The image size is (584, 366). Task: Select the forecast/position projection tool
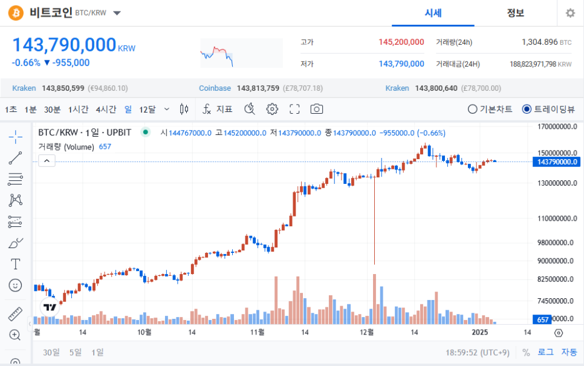(15, 222)
